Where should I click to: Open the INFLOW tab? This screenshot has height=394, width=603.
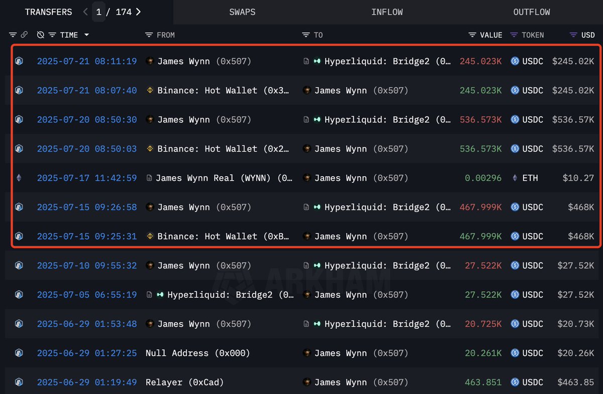pyautogui.click(x=387, y=12)
